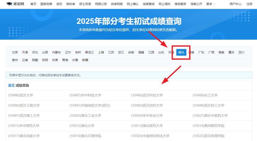Open (10491)中国地质大学(武汉) entry

[90, 105]
